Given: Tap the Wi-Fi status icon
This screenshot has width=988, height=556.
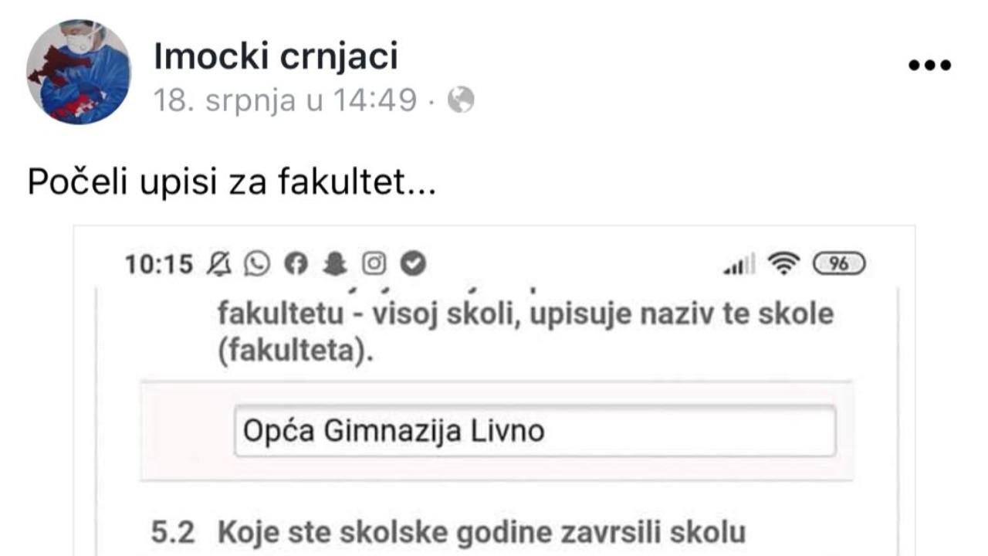Looking at the screenshot, I should coord(784,265).
